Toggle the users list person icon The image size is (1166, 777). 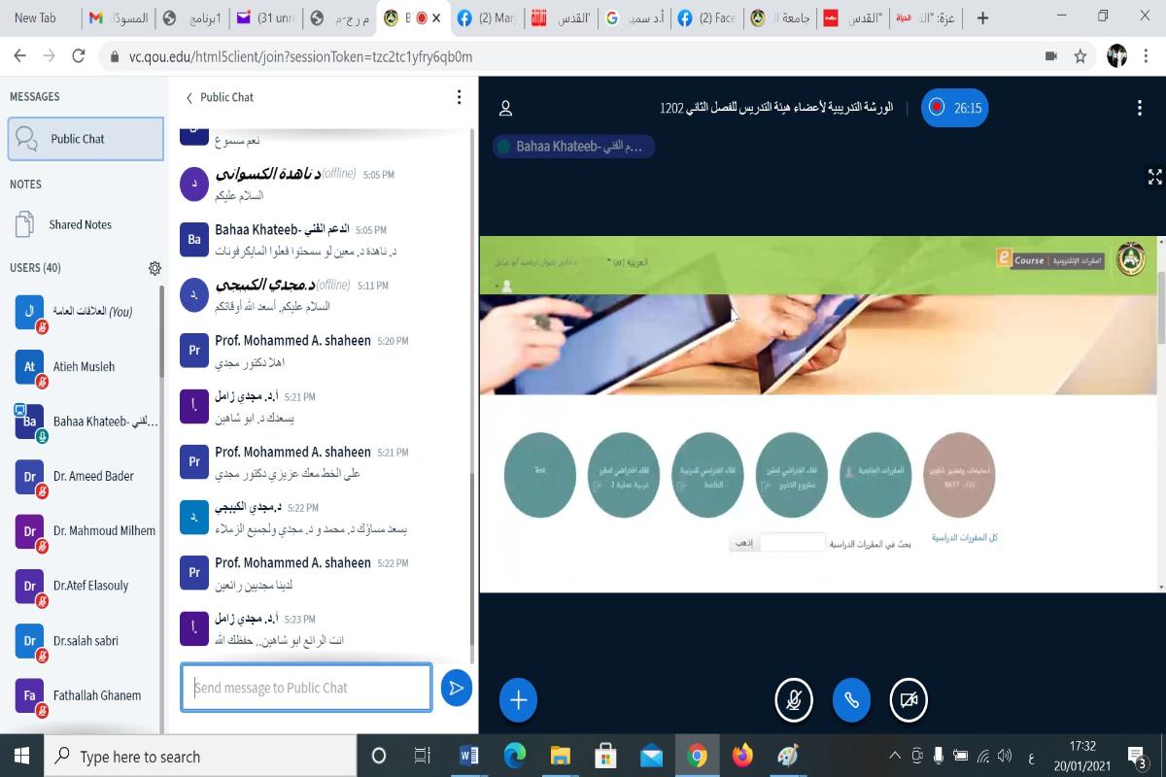(505, 108)
